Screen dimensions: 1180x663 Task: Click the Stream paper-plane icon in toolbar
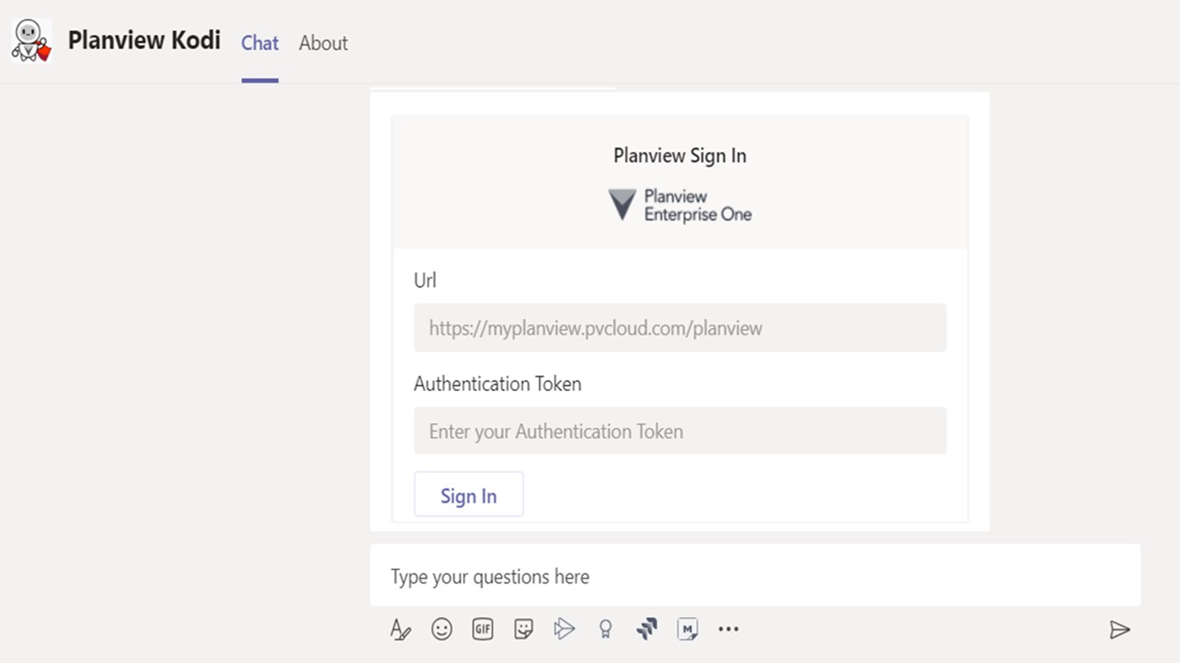click(564, 629)
